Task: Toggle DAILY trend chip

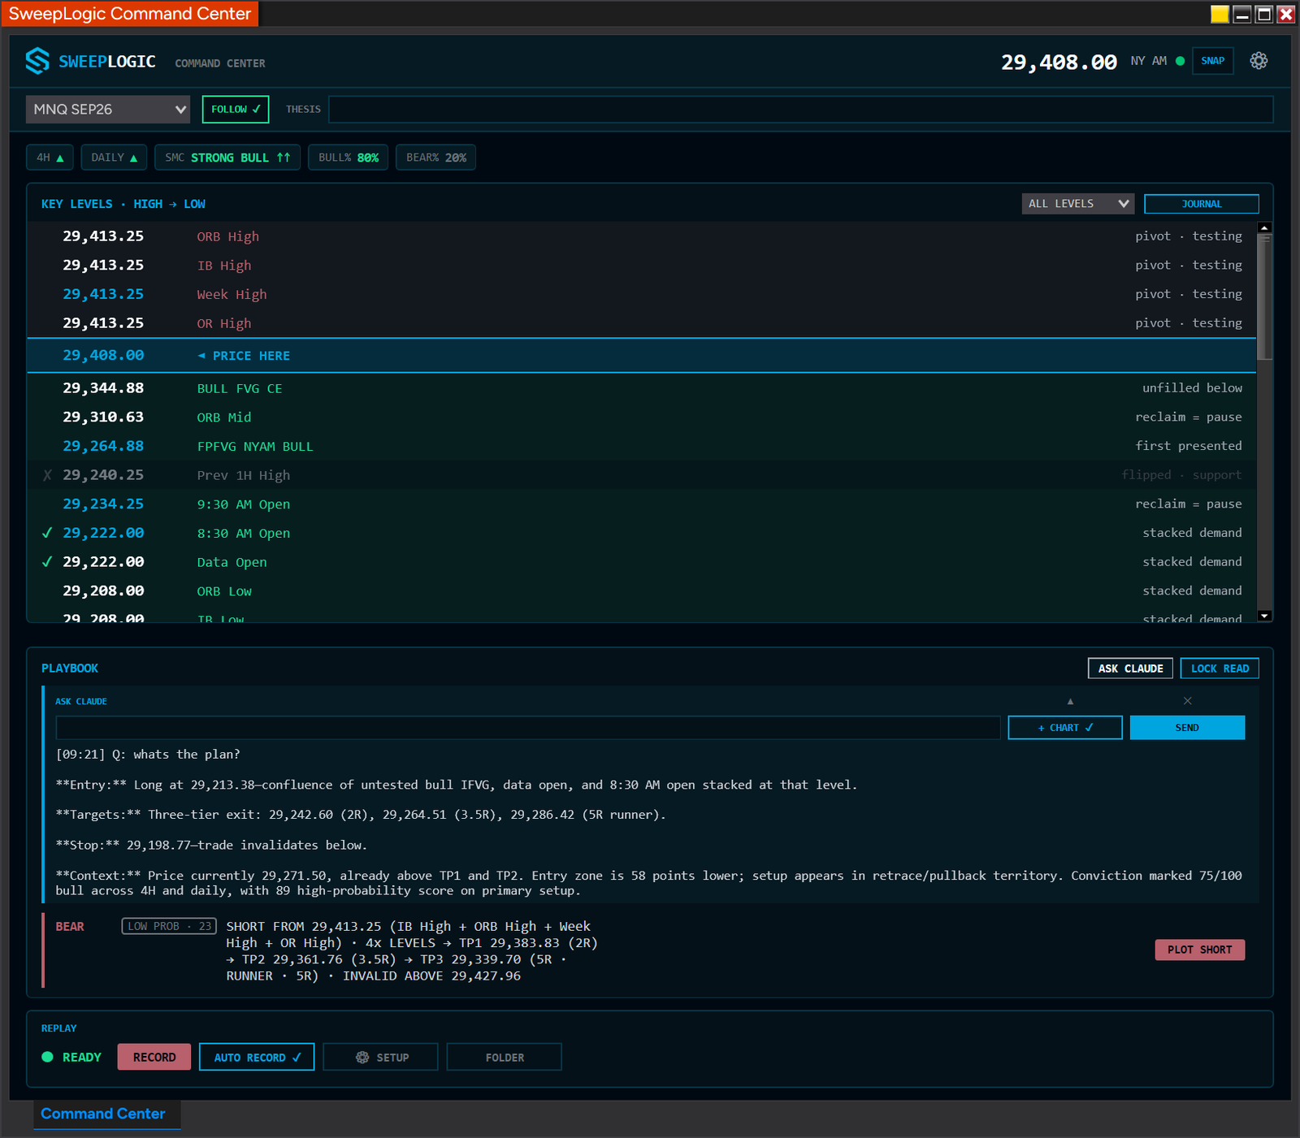Action: [114, 158]
